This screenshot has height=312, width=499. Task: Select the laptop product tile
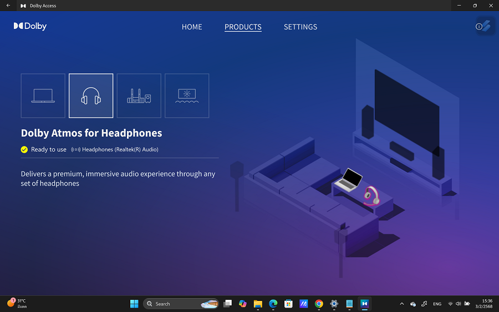click(43, 96)
